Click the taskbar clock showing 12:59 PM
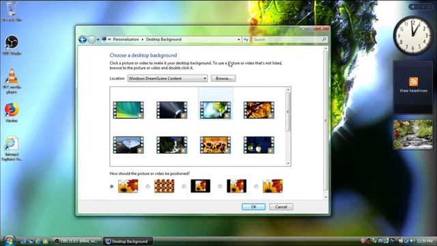 pos(425,241)
